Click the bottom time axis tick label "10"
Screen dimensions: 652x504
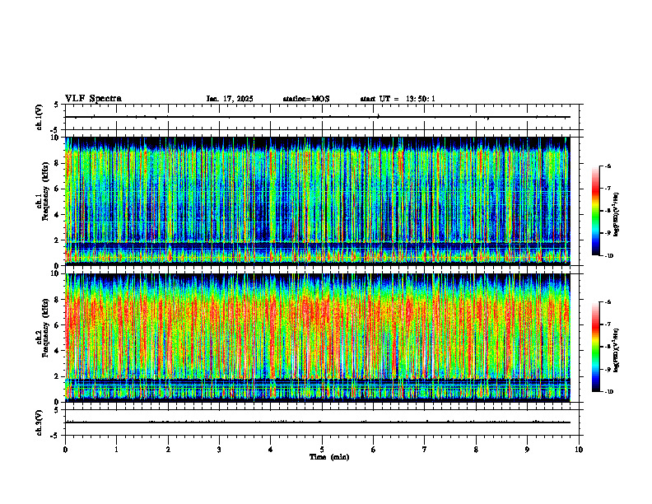579,450
